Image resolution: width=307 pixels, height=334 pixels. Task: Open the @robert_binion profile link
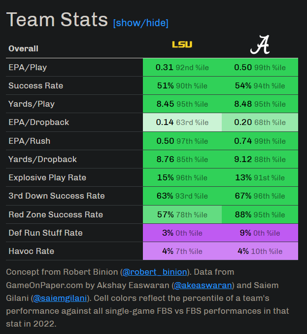point(155,272)
